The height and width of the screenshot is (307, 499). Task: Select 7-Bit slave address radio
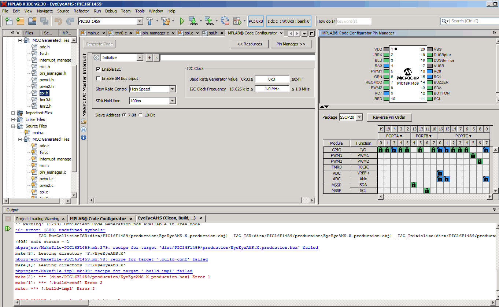pyautogui.click(x=124, y=115)
